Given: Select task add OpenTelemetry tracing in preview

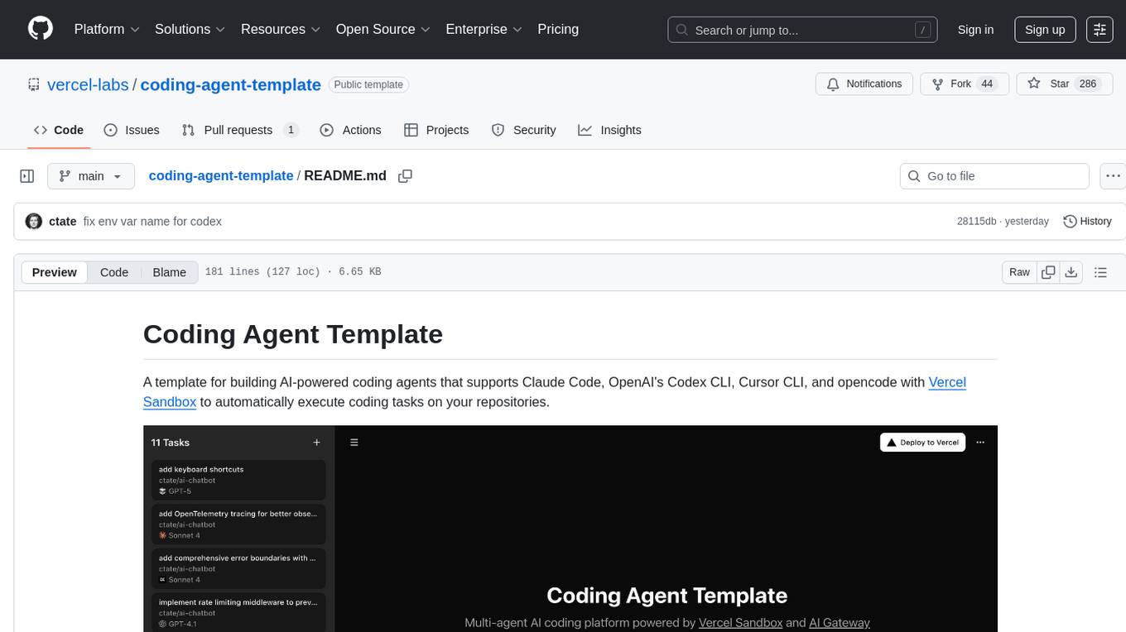Looking at the screenshot, I should [x=238, y=524].
